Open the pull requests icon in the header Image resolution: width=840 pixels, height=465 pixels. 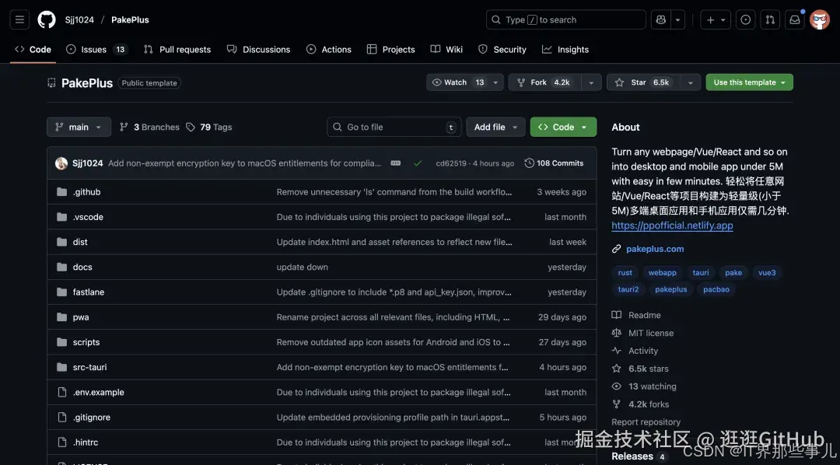point(770,19)
